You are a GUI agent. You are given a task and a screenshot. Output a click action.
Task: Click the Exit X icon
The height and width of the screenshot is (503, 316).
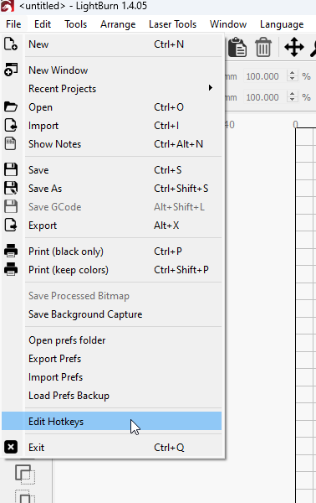11,447
